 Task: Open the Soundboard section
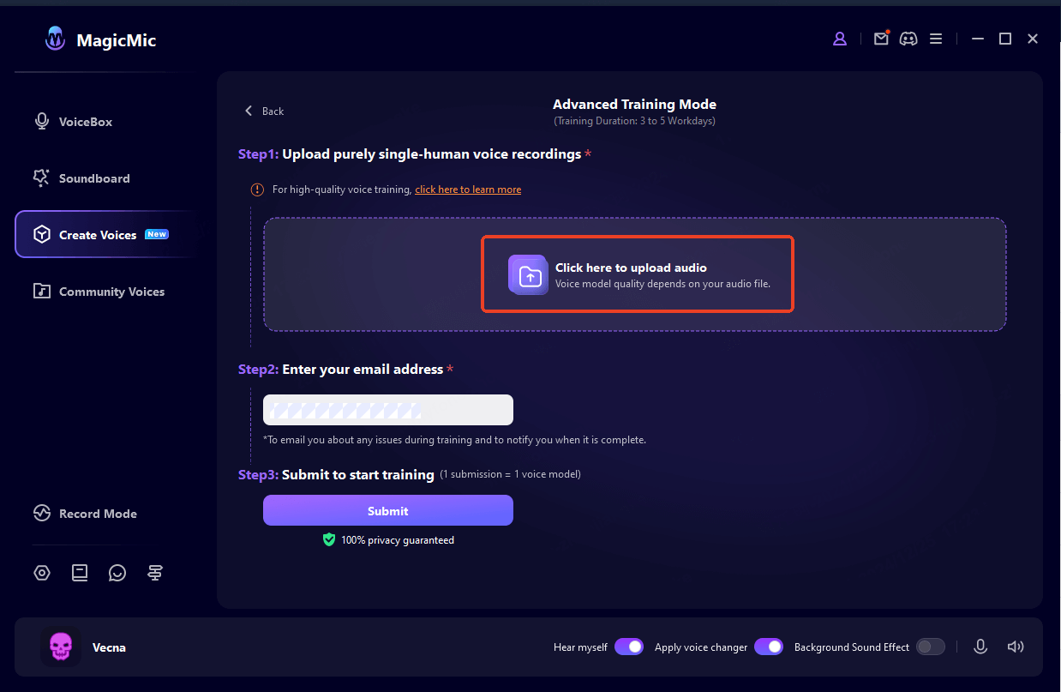click(81, 178)
